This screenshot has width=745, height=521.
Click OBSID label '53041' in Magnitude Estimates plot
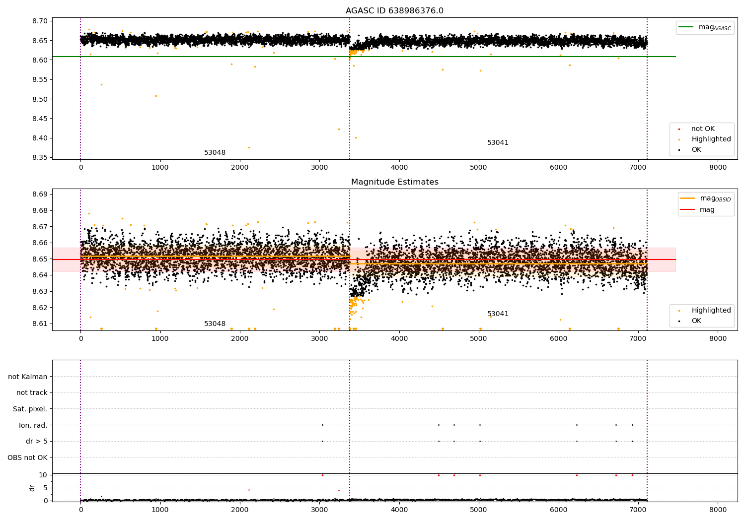click(x=498, y=314)
